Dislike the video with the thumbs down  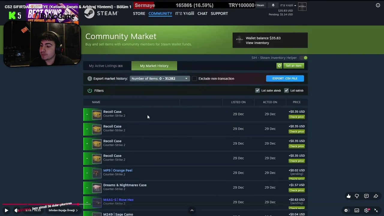[357, 196]
